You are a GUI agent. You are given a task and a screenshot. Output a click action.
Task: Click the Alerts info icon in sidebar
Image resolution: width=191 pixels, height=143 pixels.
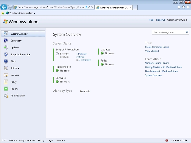pyautogui.click(x=6, y=61)
